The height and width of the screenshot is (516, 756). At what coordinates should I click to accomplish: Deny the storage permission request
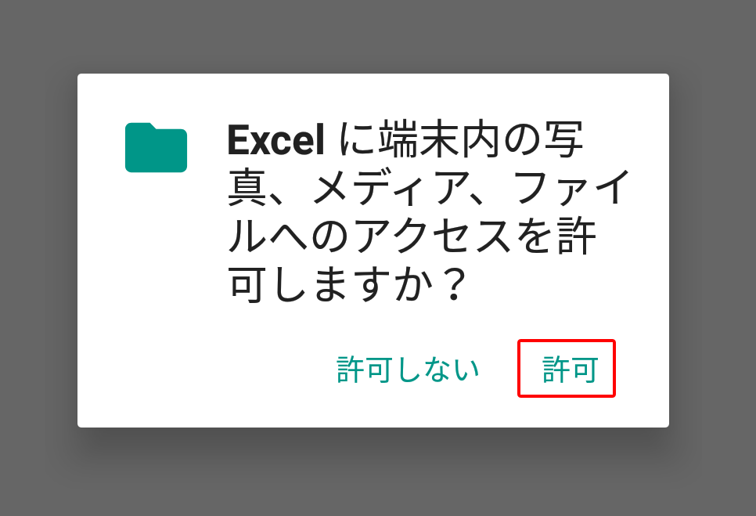(x=408, y=370)
